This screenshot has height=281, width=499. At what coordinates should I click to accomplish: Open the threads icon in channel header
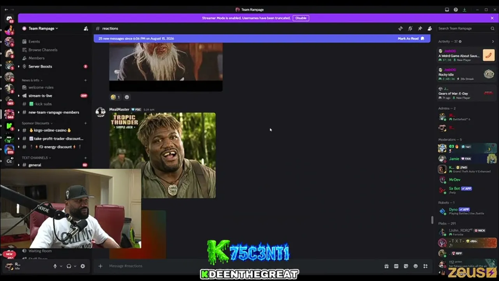(x=400, y=28)
